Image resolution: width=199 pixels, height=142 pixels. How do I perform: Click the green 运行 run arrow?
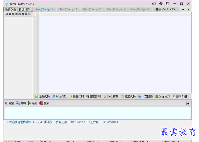tap(30, 103)
